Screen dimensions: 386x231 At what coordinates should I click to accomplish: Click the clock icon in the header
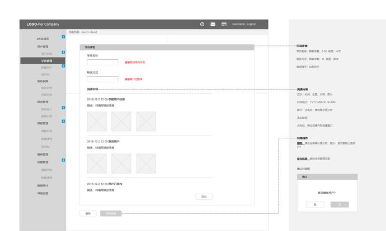point(202,25)
